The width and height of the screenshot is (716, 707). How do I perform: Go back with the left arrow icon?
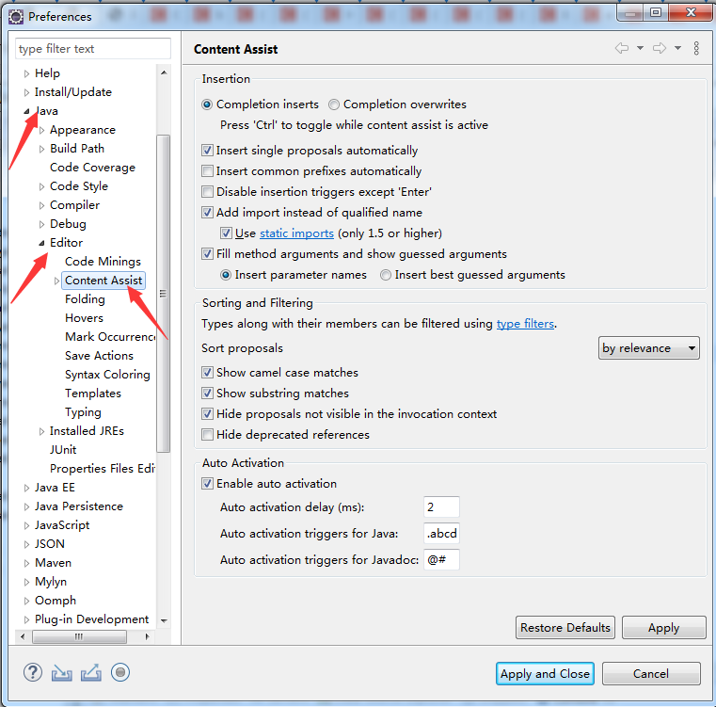622,48
